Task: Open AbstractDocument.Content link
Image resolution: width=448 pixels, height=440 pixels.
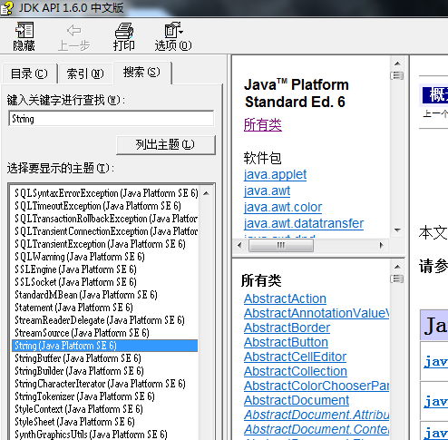Action: coord(317,429)
